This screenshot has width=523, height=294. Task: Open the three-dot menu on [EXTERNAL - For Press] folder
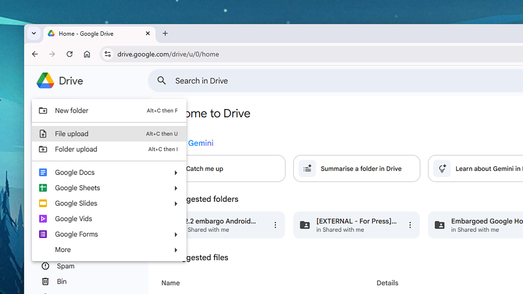410,225
